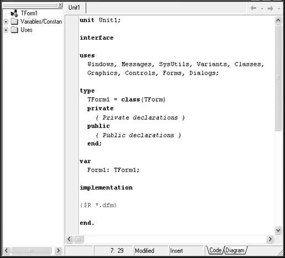The image size is (285, 258).
Task: Click the 'var' keyword line
Action: [x=85, y=161]
